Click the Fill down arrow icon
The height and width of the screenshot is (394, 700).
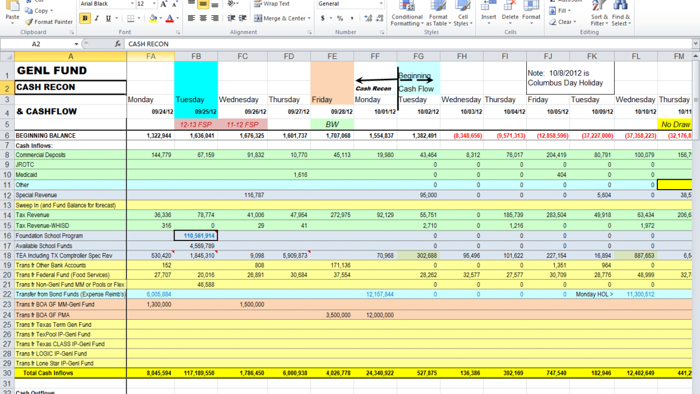(x=552, y=11)
